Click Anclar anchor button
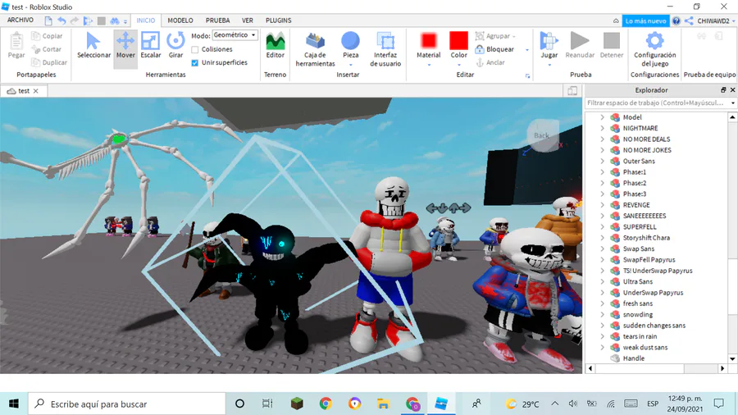Image resolution: width=738 pixels, height=415 pixels. tap(490, 62)
